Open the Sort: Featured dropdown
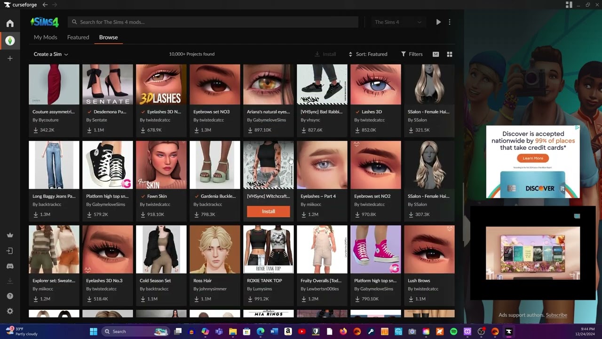The height and width of the screenshot is (339, 602). (x=368, y=54)
